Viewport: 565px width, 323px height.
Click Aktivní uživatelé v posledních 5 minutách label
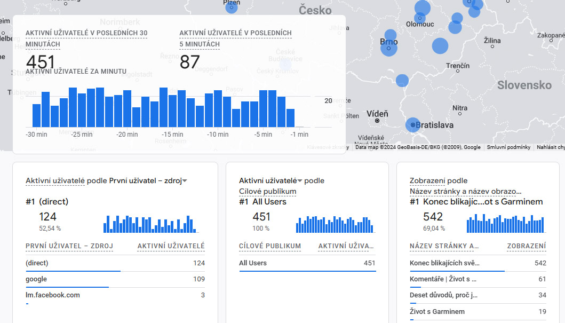click(x=235, y=38)
